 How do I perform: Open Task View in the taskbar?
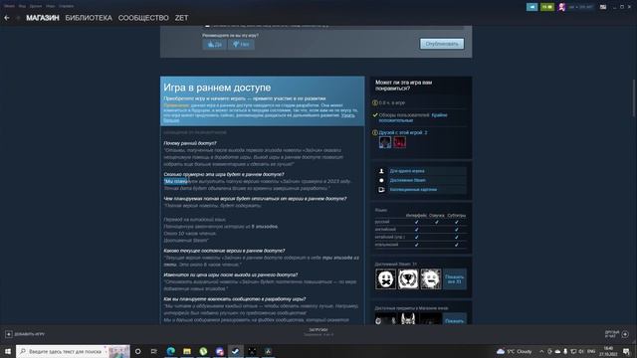(154, 351)
